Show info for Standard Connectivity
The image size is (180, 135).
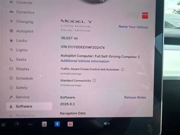[94, 81]
